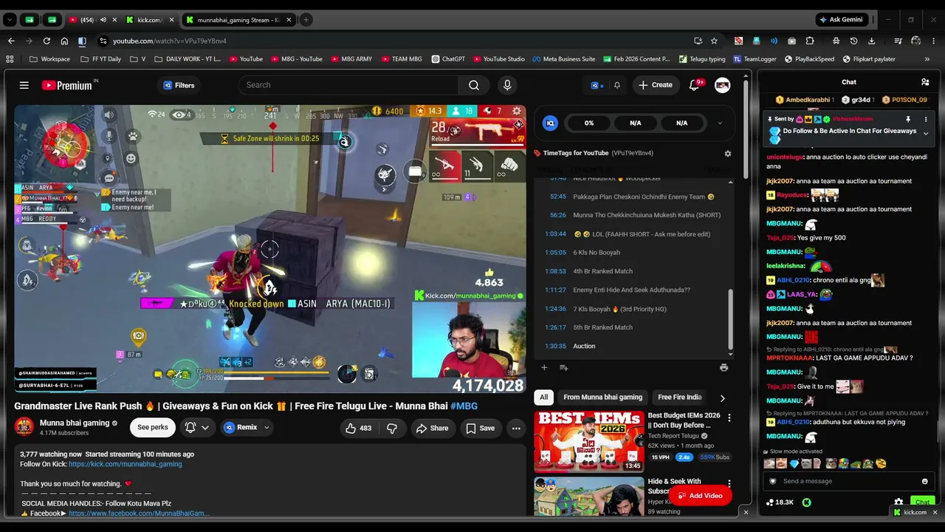This screenshot has width=945, height=532.
Task: Bookmark this page with the star icon
Action: pyautogui.click(x=714, y=41)
